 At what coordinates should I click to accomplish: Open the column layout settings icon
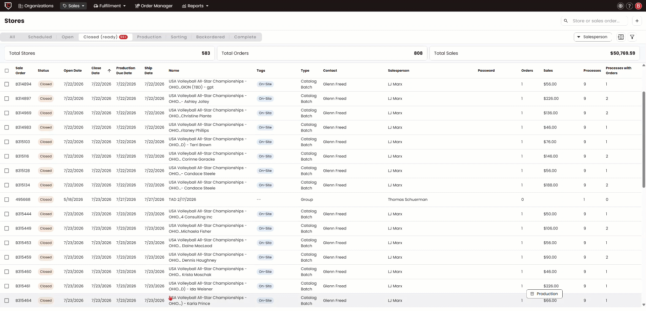coord(621,37)
